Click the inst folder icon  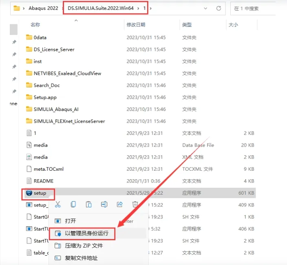[29, 61]
